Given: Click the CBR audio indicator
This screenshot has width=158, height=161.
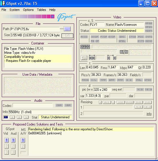Looking at the screenshot, I should click(x=59, y=105).
